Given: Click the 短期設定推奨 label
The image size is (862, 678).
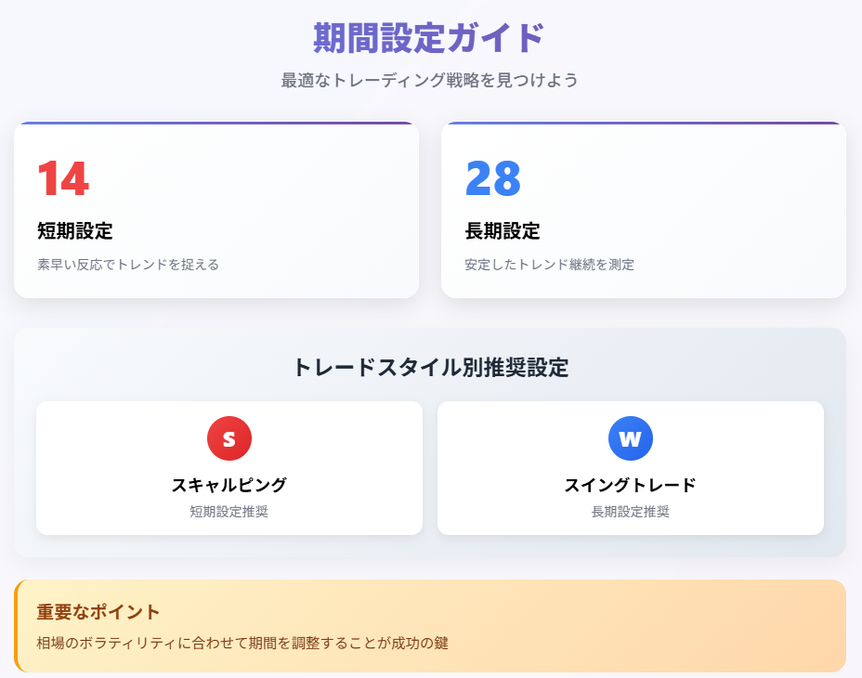Looking at the screenshot, I should point(229,512).
